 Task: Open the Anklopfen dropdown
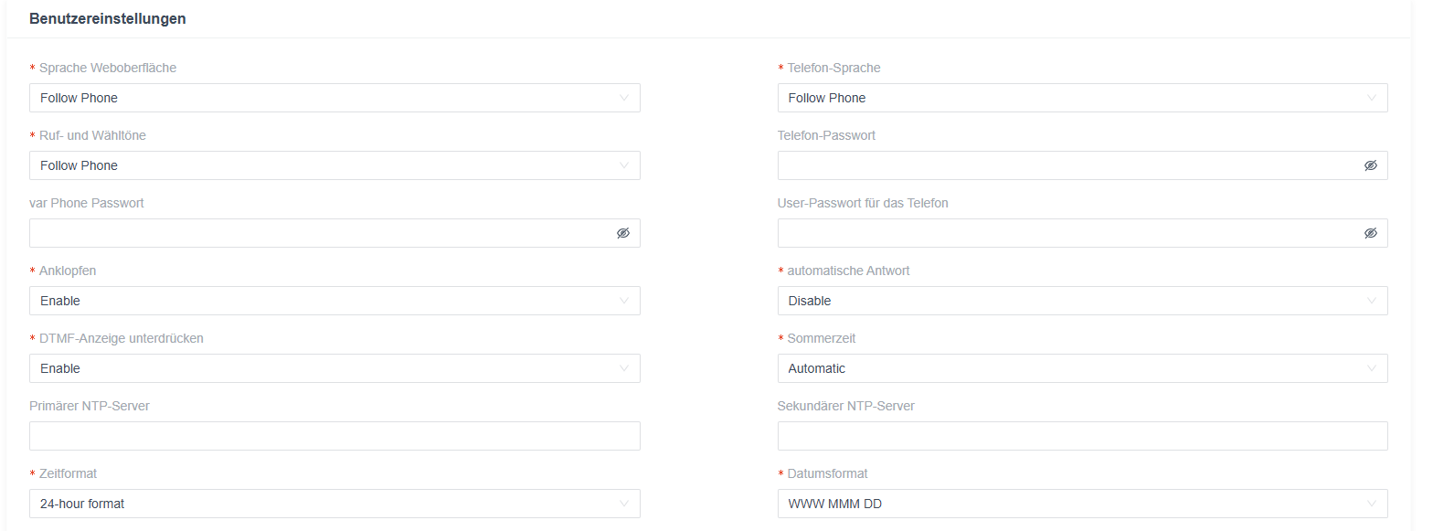[334, 301]
